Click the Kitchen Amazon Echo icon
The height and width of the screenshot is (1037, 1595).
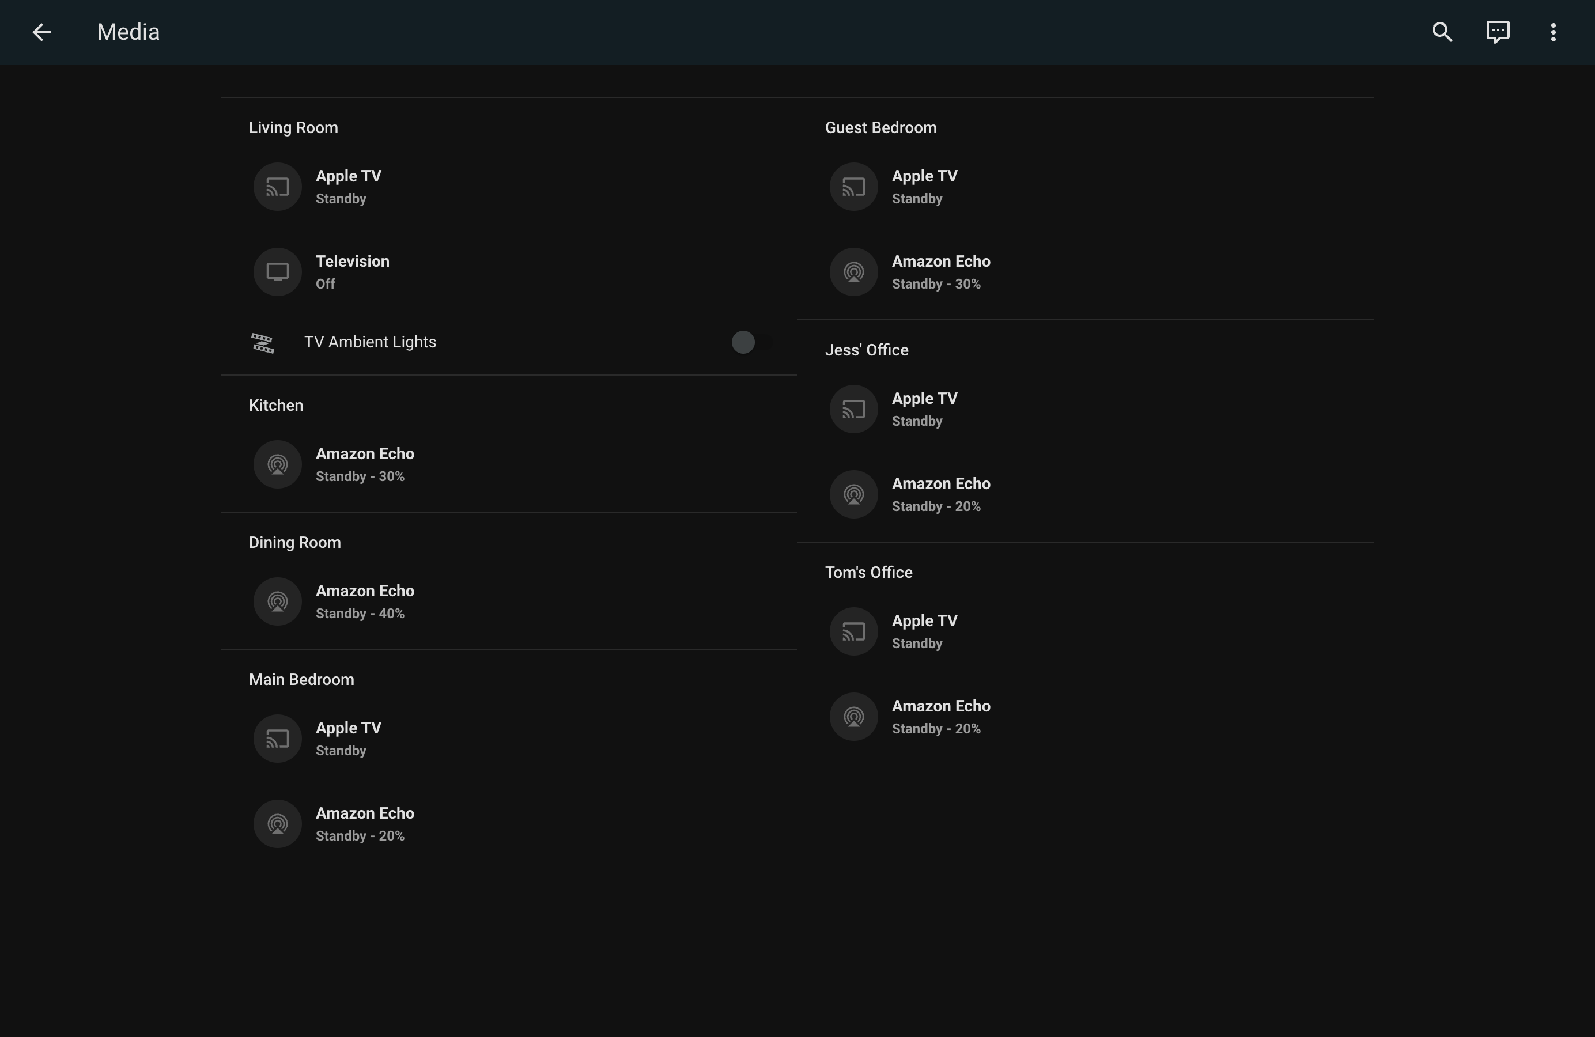[277, 464]
